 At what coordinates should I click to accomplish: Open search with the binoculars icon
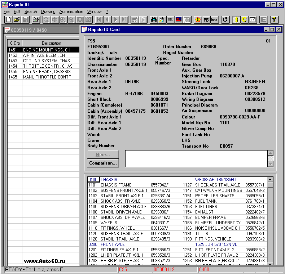click(x=154, y=19)
